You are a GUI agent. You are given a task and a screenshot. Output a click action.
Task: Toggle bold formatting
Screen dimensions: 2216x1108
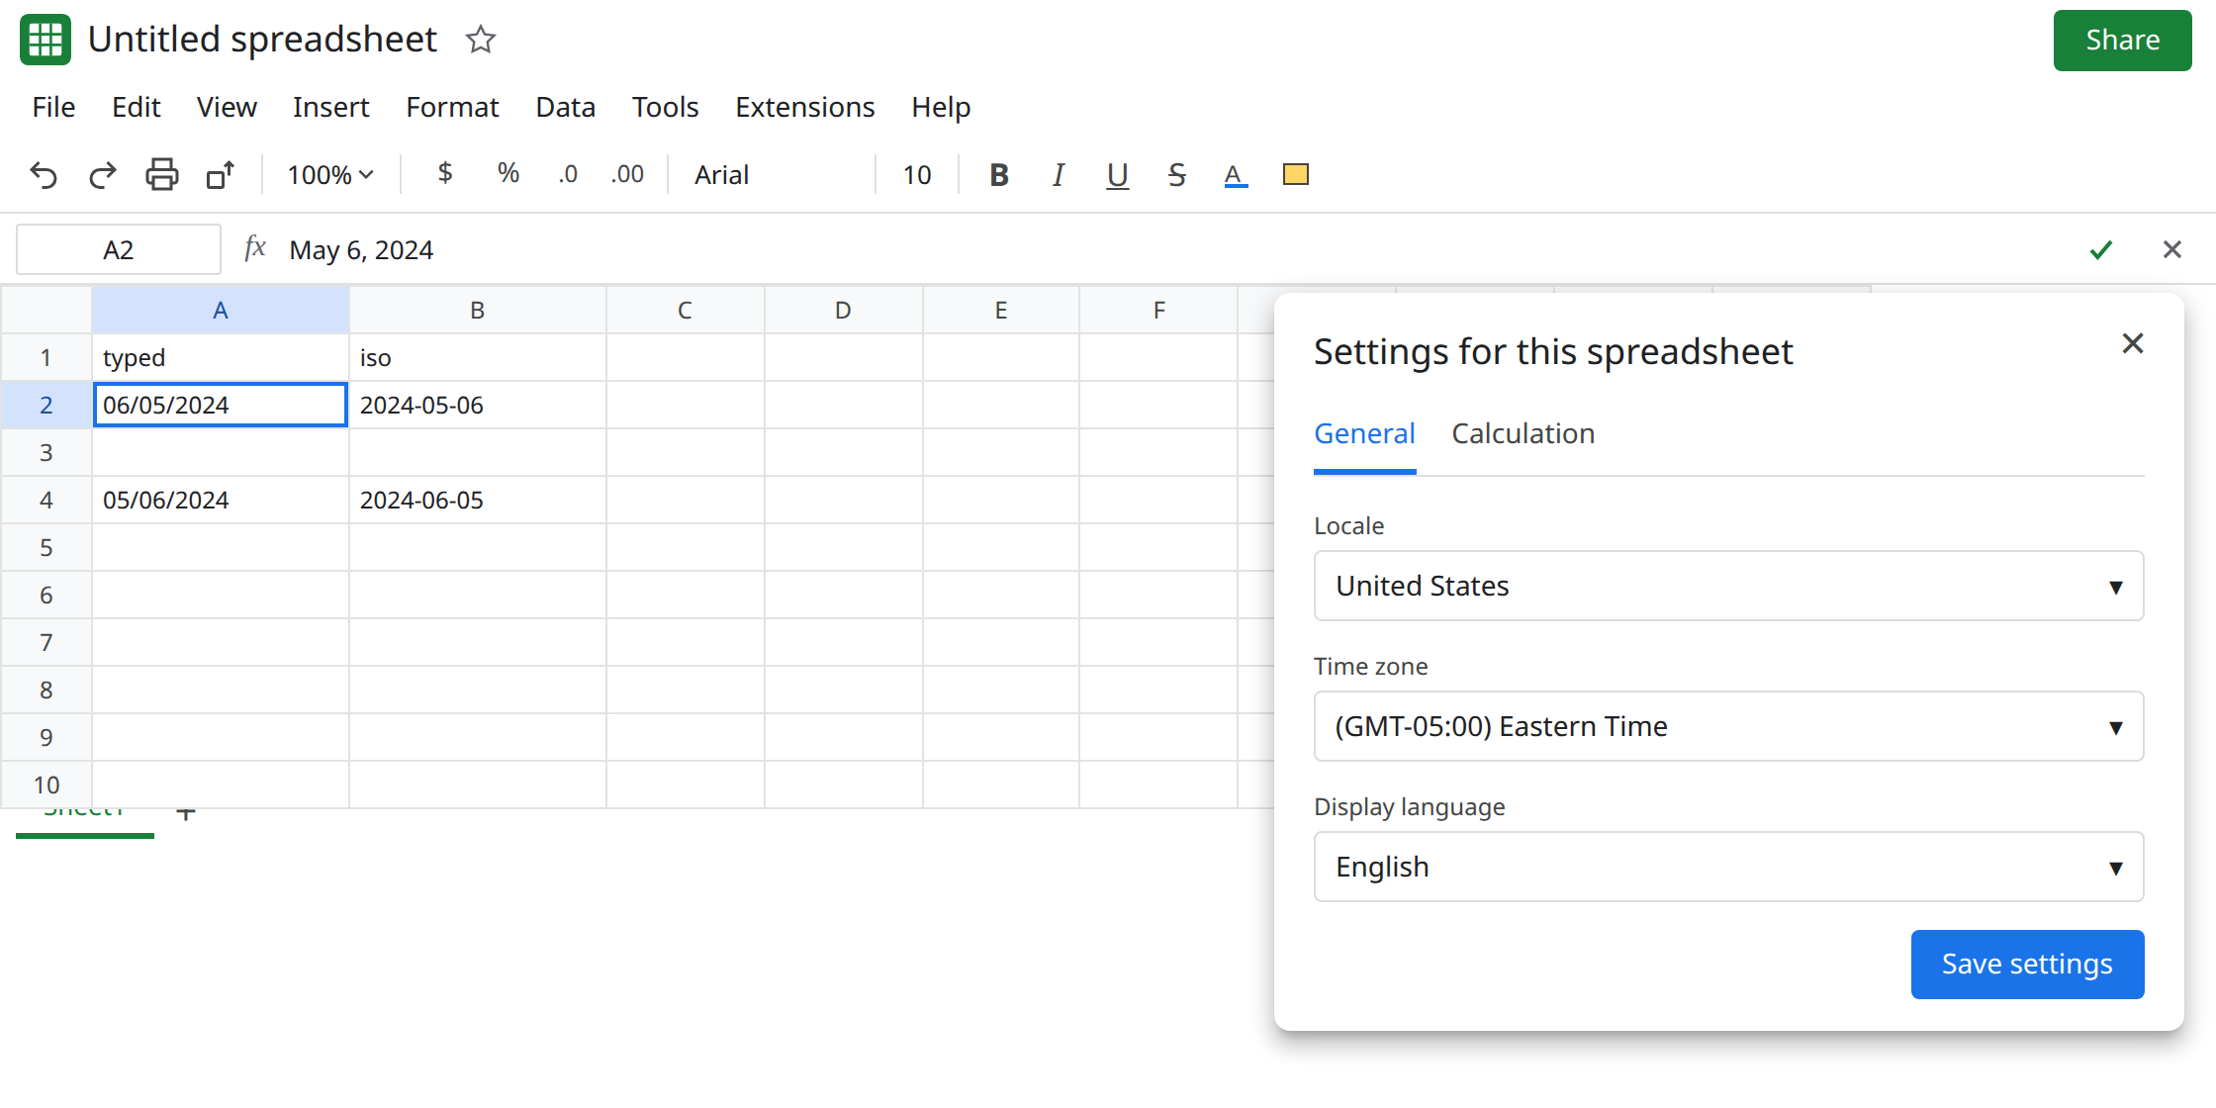999,175
